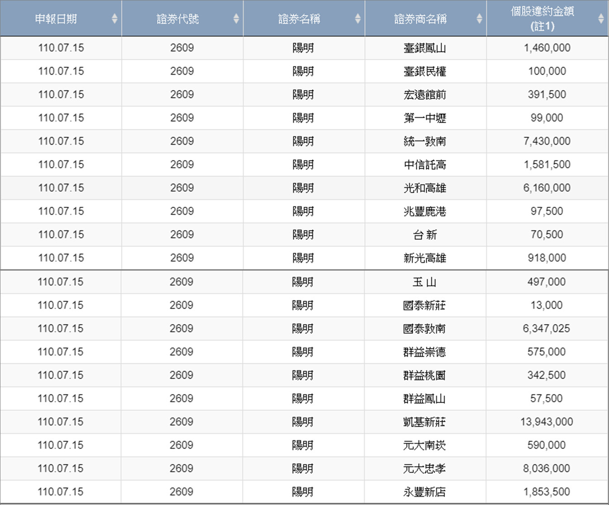Click amount 6,160,000

[547, 187]
